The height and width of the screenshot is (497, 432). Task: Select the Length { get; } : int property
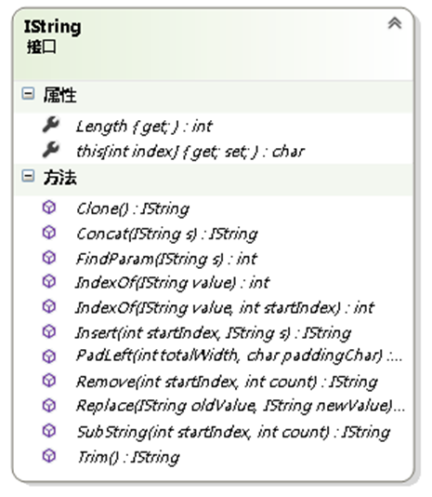click(144, 127)
